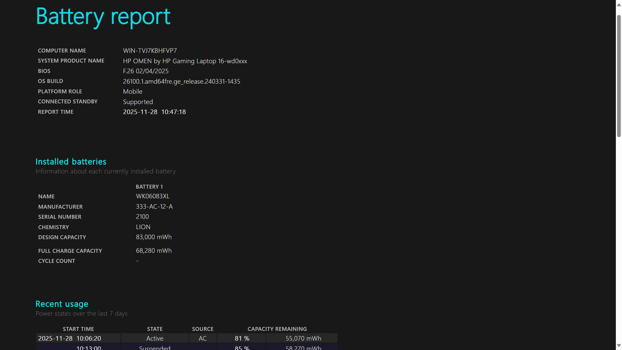
Task: Click the Recent usage heading
Action: (x=62, y=304)
